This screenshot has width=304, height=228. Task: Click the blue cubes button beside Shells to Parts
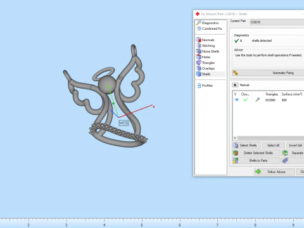[293, 160]
